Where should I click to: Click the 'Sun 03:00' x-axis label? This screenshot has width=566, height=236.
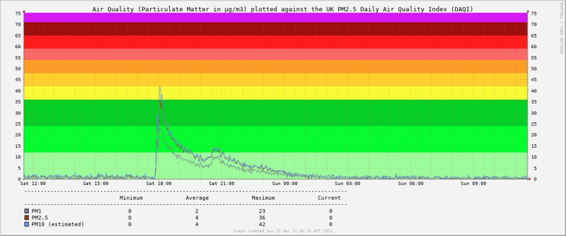coord(348,183)
